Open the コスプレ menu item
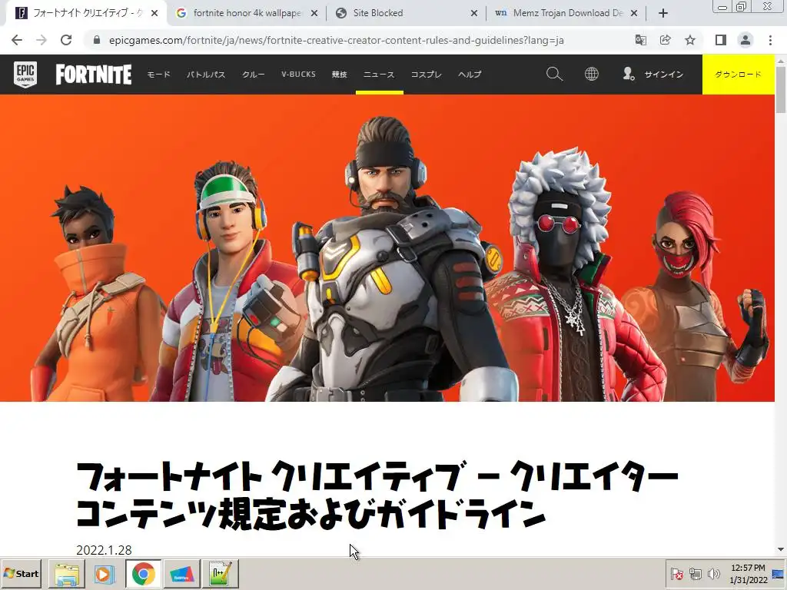This screenshot has width=787, height=590. 426,75
